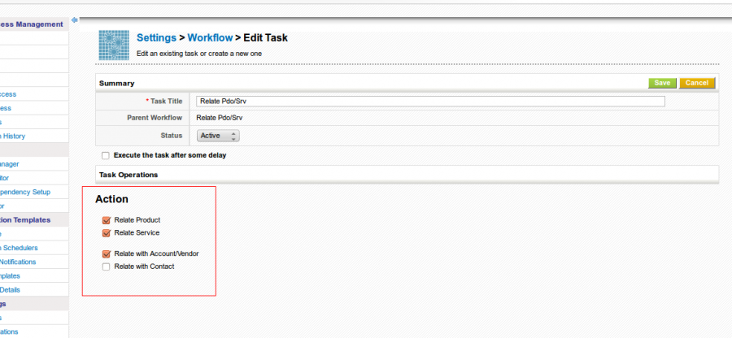
Task: Uncheck the Relate Product checkbox
Action: click(x=106, y=220)
